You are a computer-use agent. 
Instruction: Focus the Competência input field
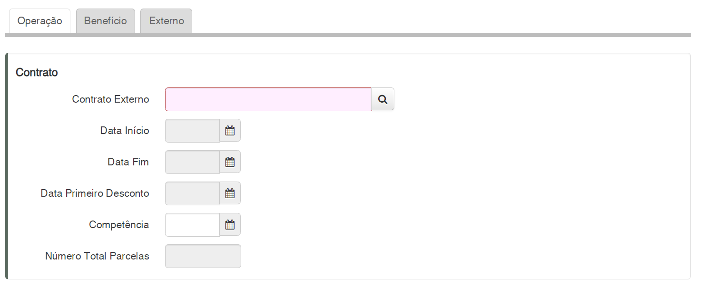click(x=192, y=225)
